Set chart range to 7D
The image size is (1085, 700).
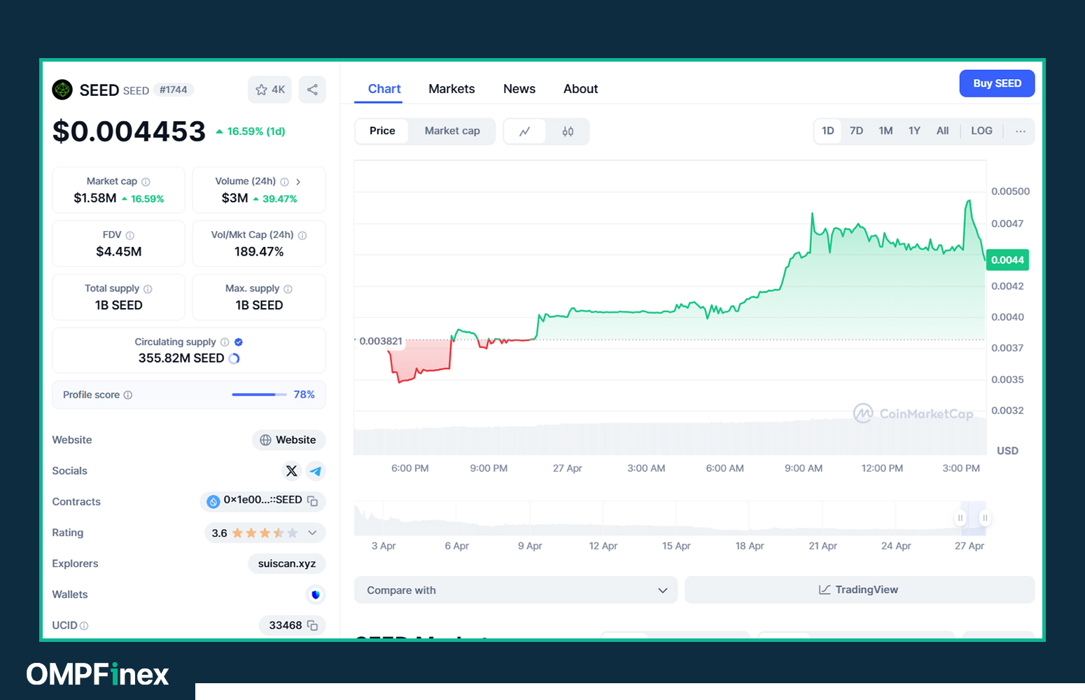coord(856,131)
